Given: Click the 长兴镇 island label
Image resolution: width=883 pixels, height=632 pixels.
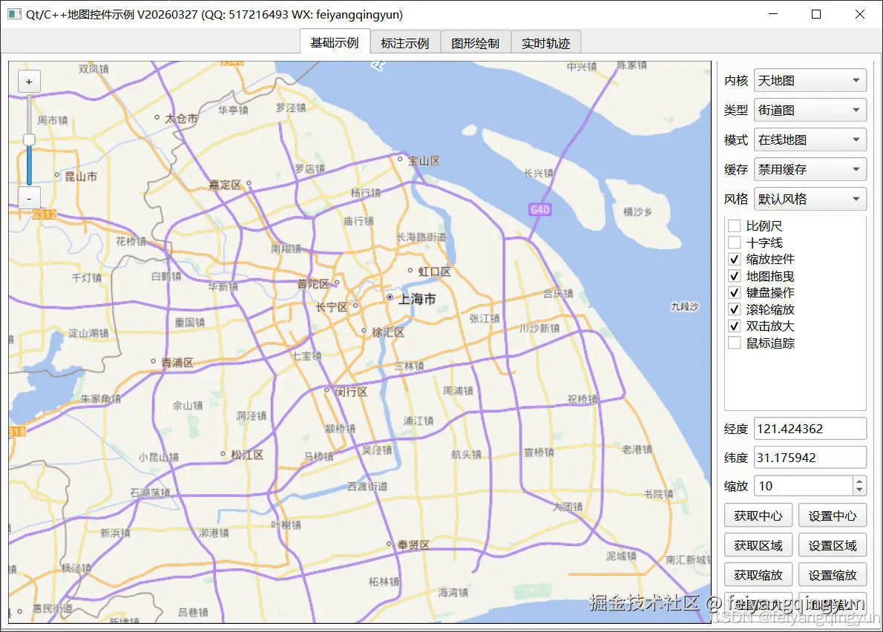Looking at the screenshot, I should coord(539,174).
